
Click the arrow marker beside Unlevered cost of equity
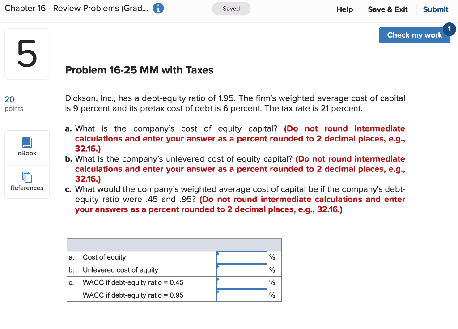pyautogui.click(x=218, y=267)
